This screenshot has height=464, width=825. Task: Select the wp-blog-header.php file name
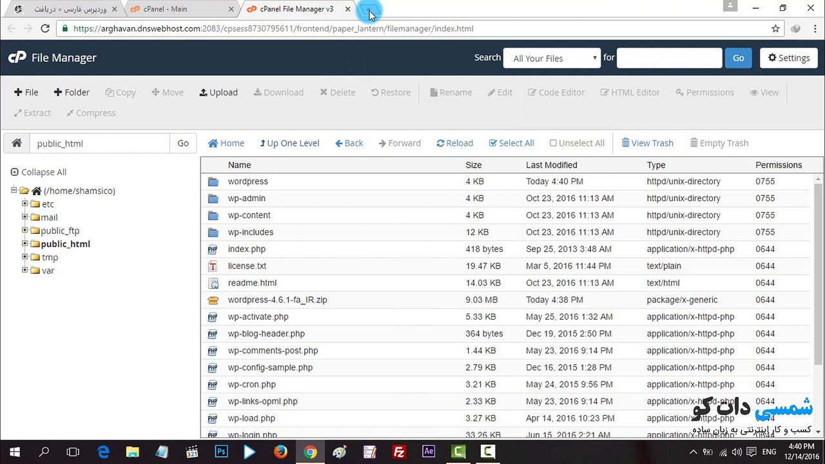266,334
